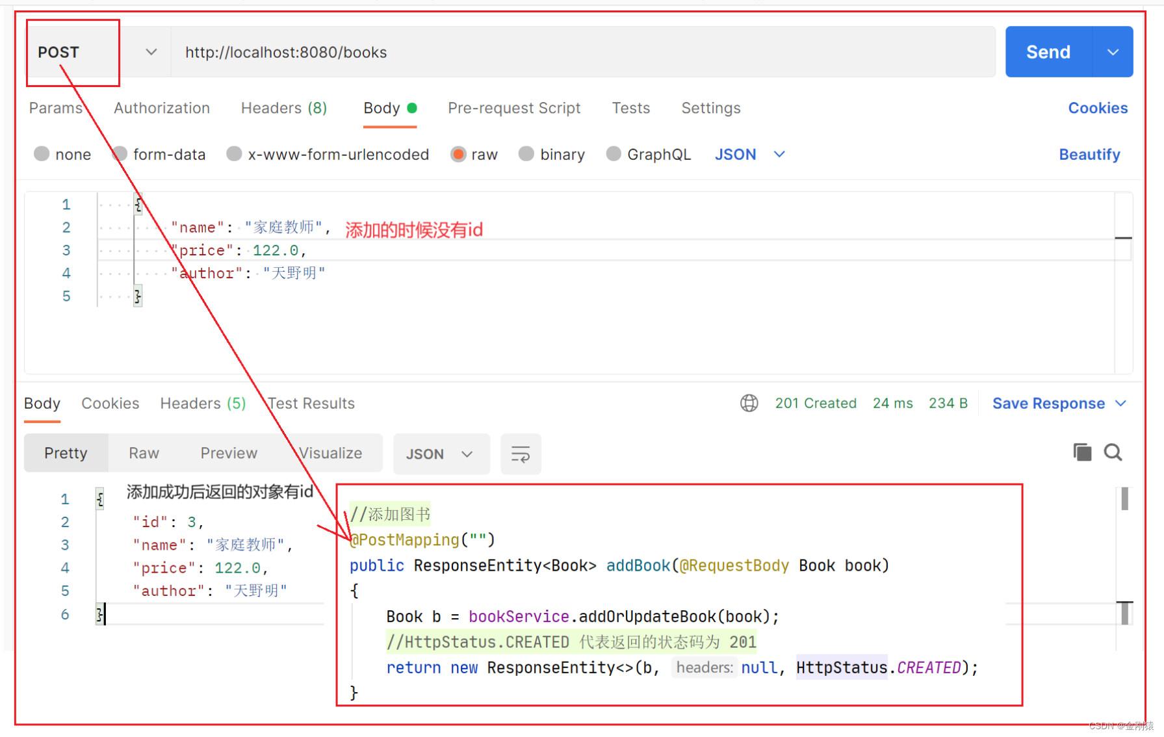Image resolution: width=1164 pixels, height=737 pixels.
Task: Click the globe network information icon
Action: coord(749,404)
